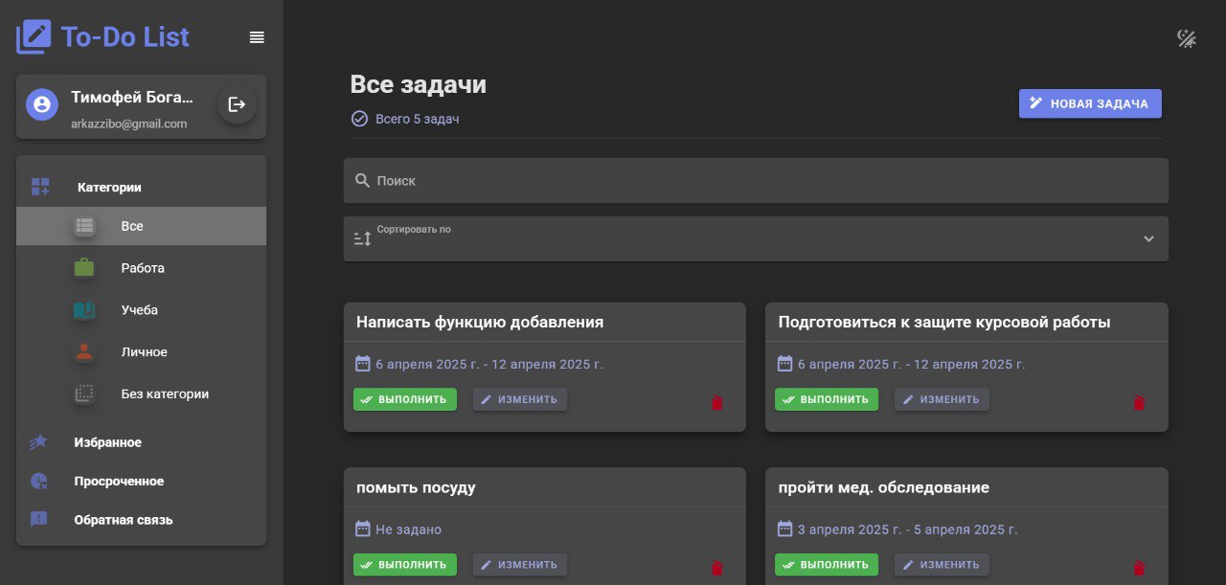Screen dimensions: 1226x585
Task: Click the To-Do List logo icon
Action: click(x=34, y=37)
